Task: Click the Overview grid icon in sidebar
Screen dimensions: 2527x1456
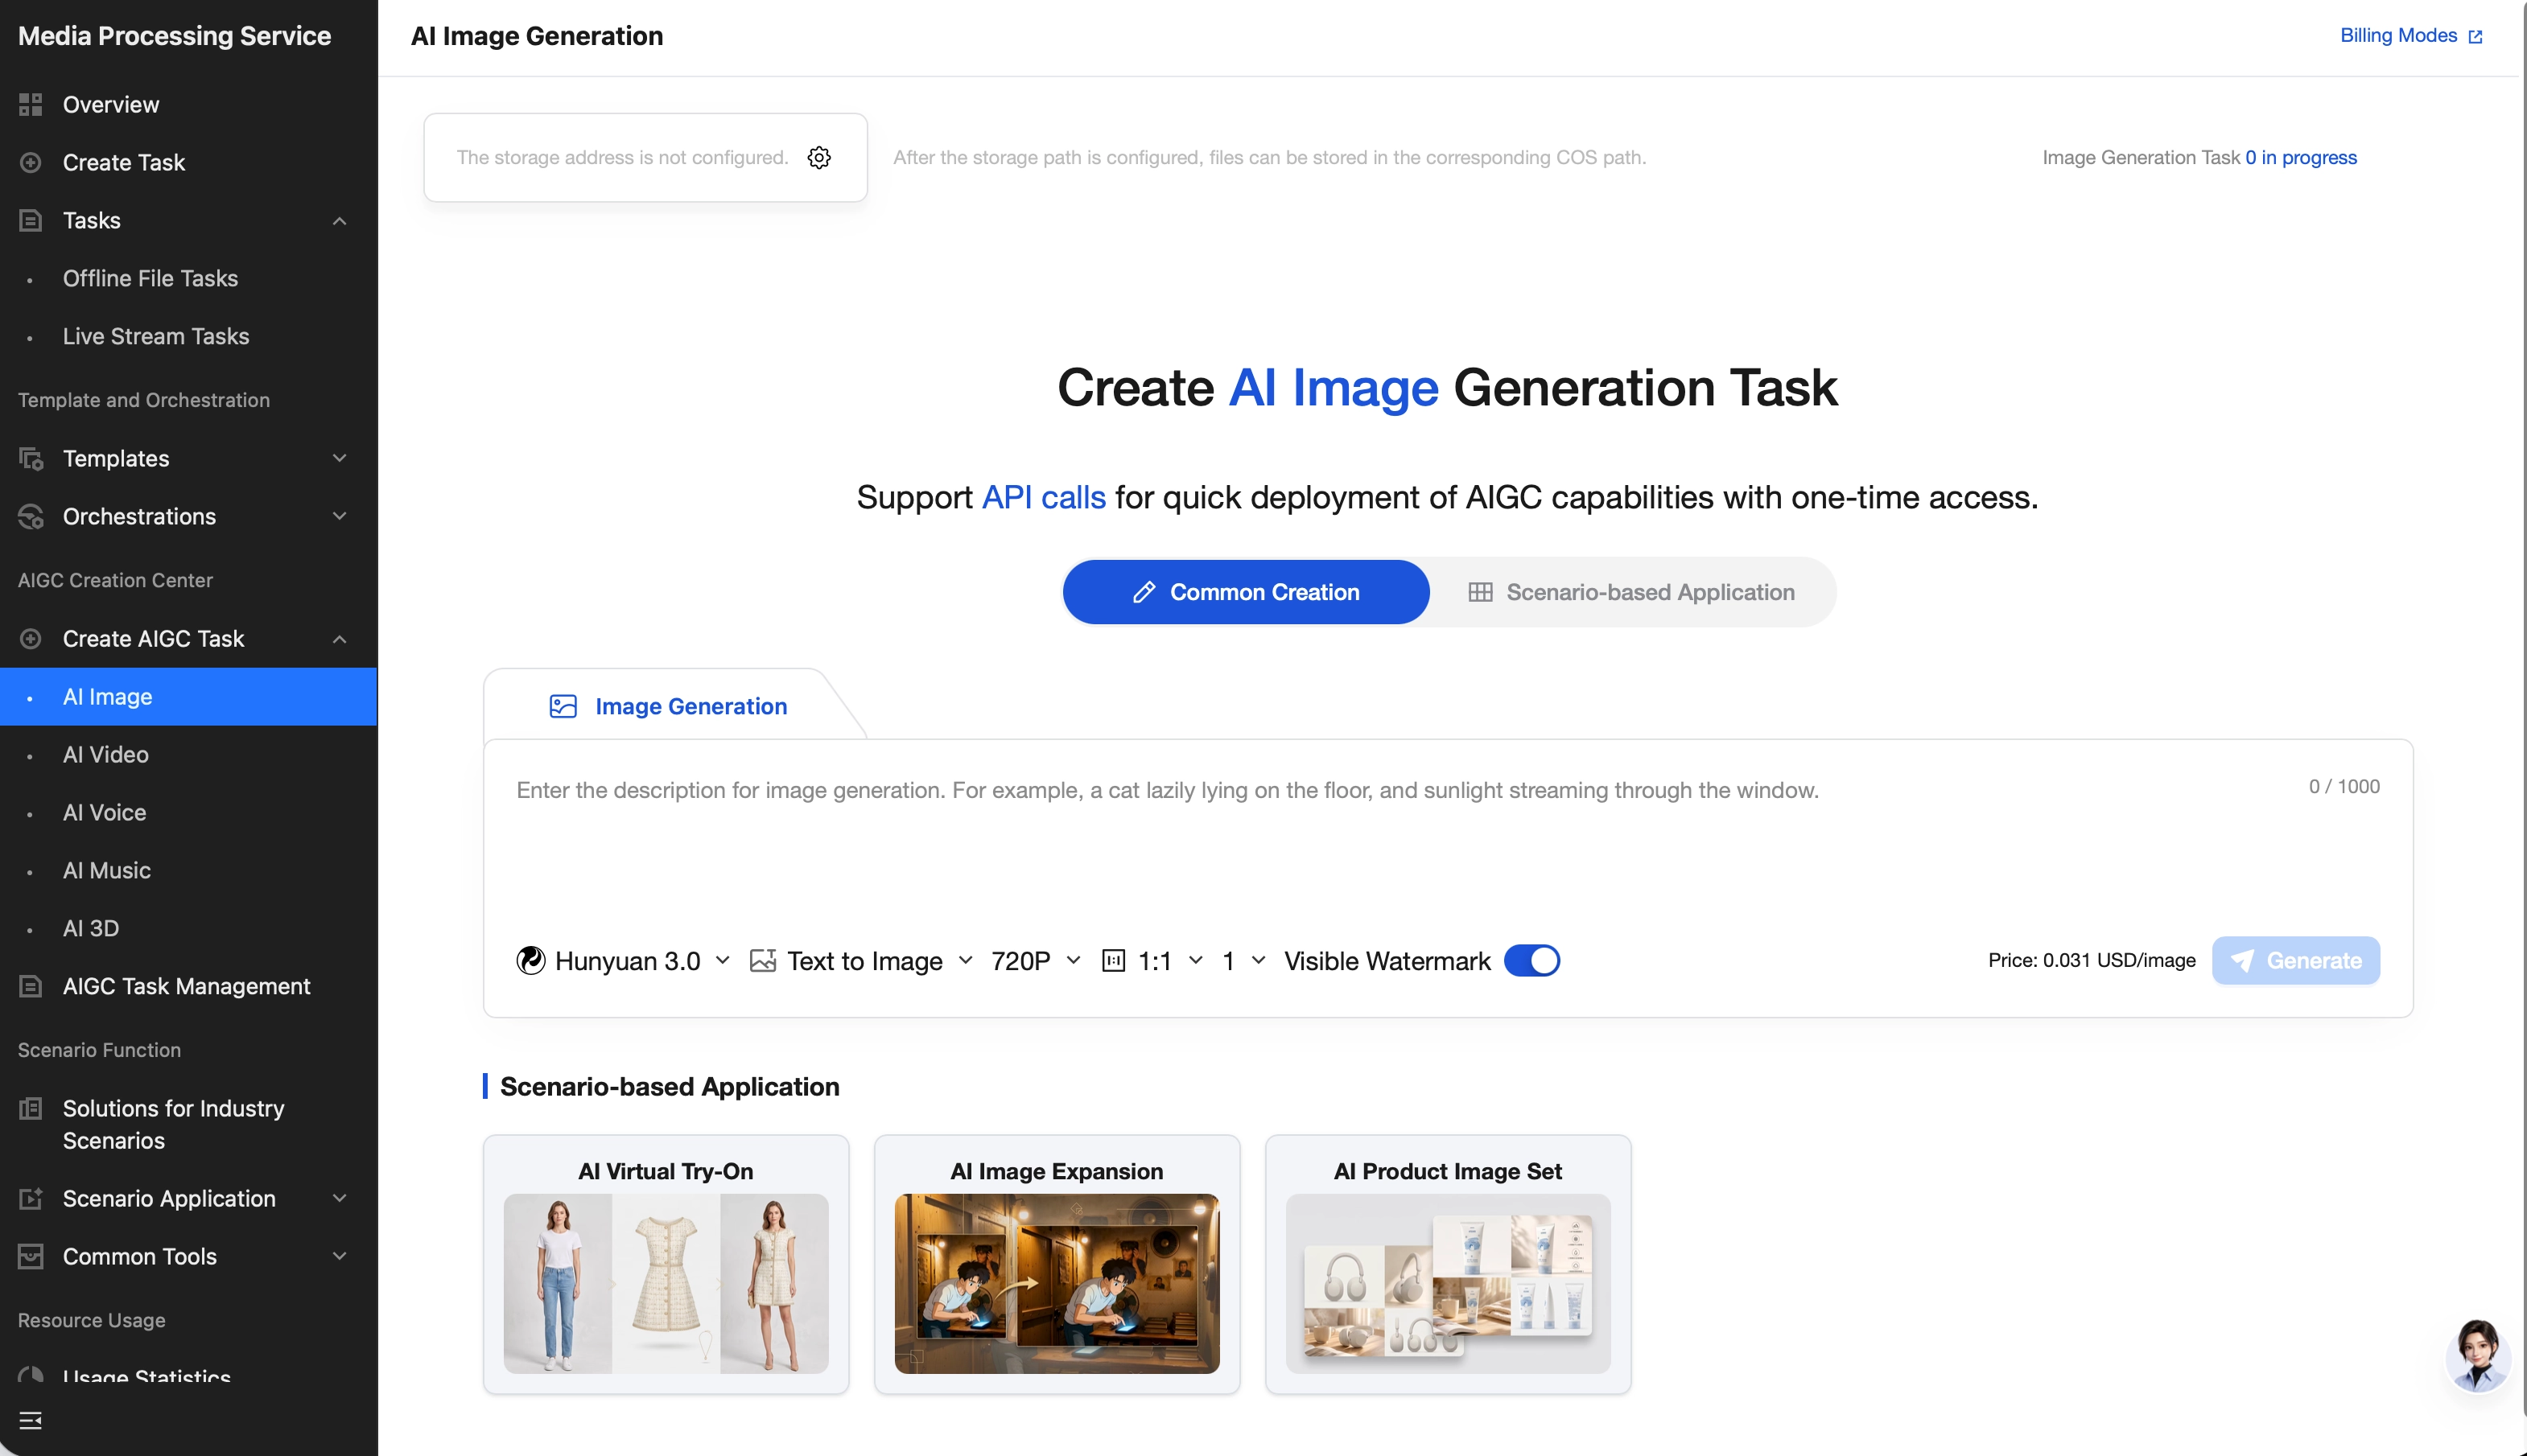Action: click(x=31, y=104)
